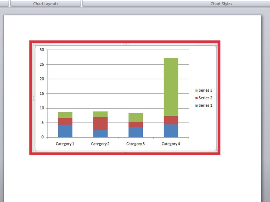Click the Chart Styles group label
The image size is (270, 202).
221,4
